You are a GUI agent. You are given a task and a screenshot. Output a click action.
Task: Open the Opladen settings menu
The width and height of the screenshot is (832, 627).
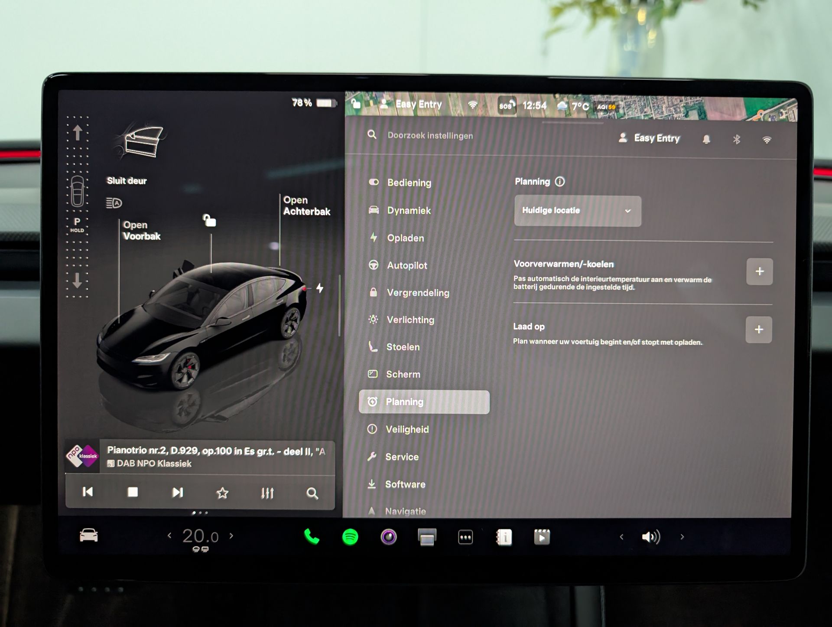pos(405,238)
